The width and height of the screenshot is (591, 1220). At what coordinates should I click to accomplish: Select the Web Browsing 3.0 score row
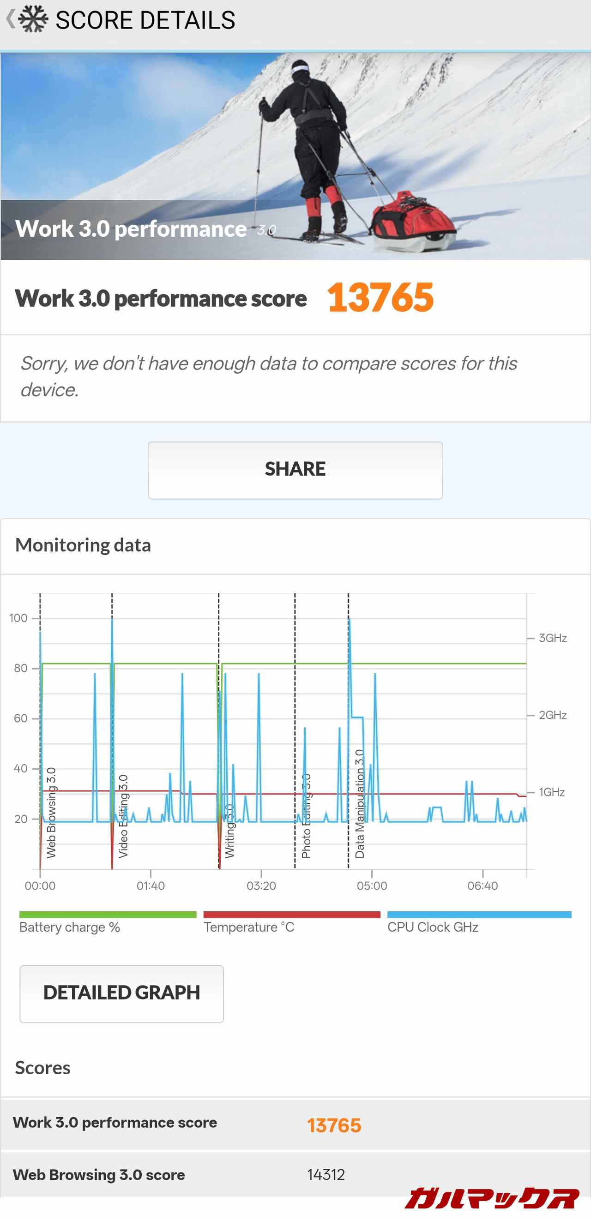[x=295, y=1175]
